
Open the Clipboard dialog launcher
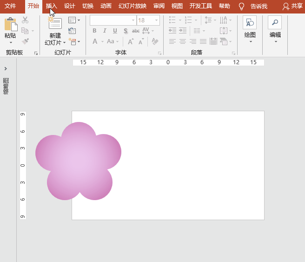pos(36,53)
